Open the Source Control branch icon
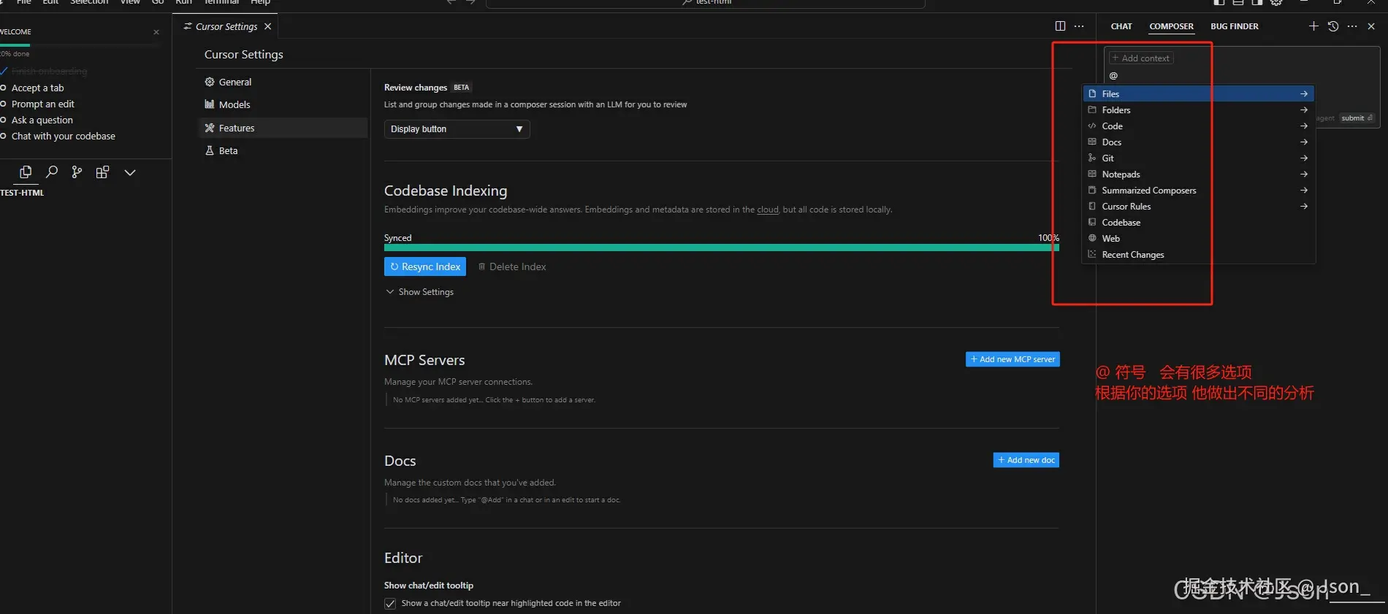 coord(77,172)
